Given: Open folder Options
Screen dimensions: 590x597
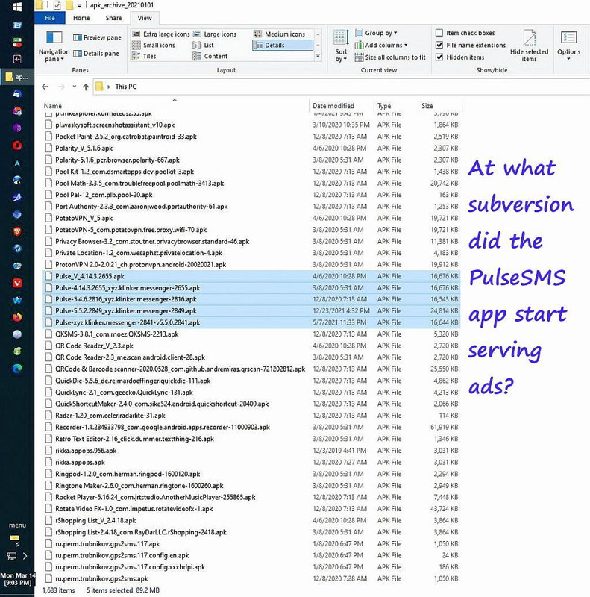Looking at the screenshot, I should [568, 46].
